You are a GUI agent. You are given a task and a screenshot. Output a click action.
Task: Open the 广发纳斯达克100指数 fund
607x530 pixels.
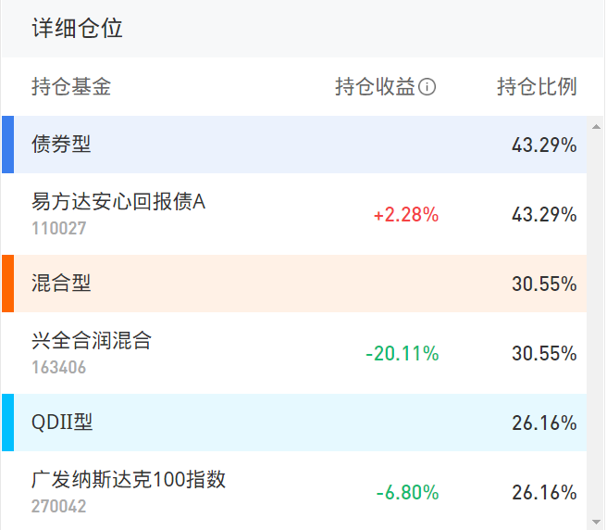(x=128, y=480)
